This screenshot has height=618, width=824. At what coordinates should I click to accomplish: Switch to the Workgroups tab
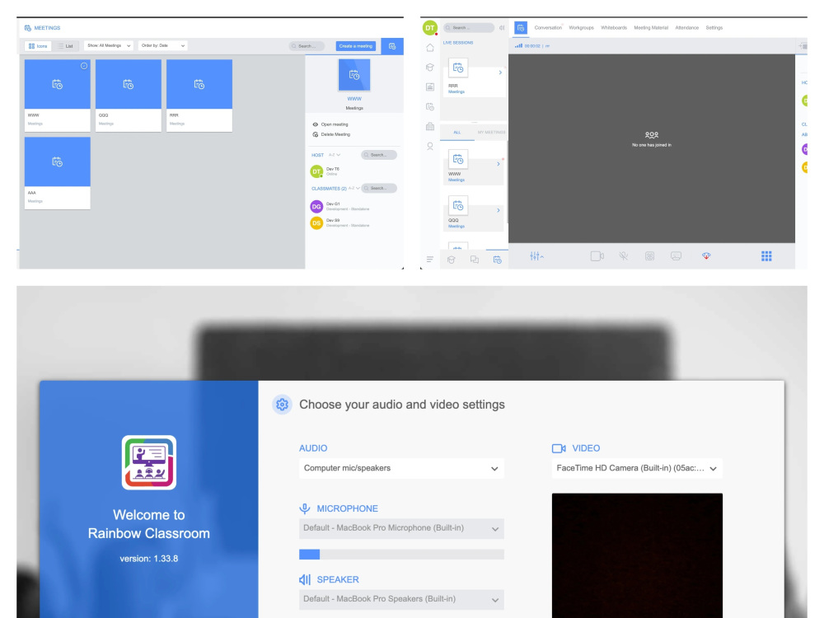(x=581, y=28)
